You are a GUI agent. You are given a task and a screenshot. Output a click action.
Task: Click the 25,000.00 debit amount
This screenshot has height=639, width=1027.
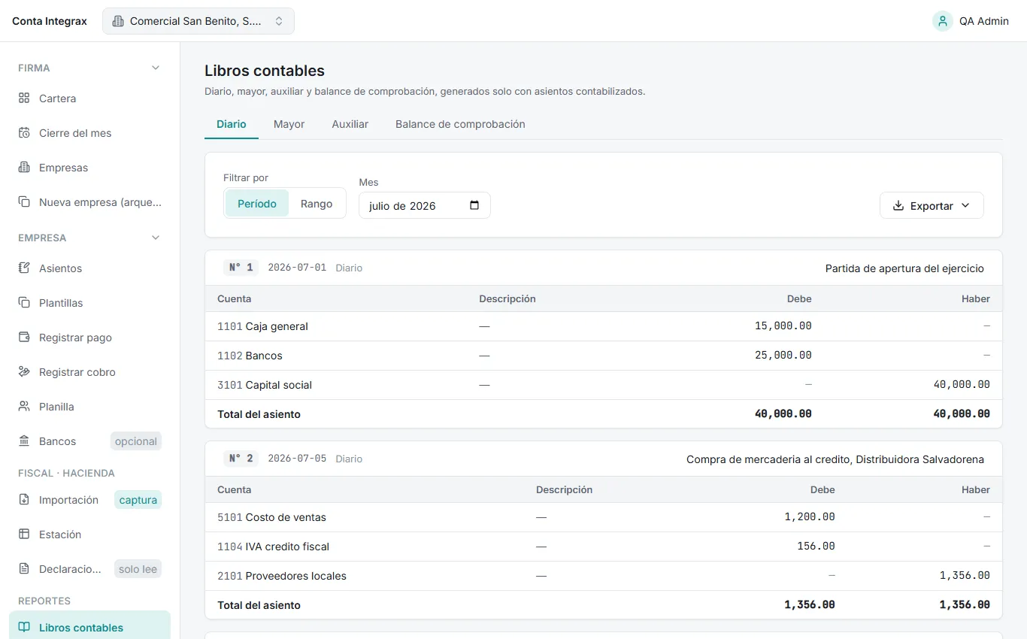click(783, 356)
